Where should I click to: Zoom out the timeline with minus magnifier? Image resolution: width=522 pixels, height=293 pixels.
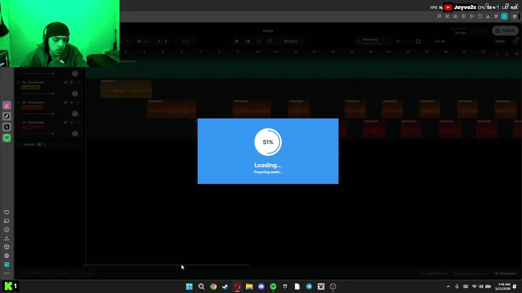[x=507, y=54]
